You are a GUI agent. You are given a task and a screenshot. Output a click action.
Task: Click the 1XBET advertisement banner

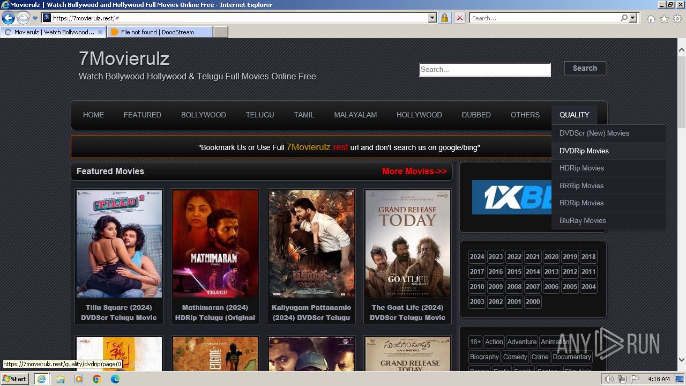coord(512,197)
